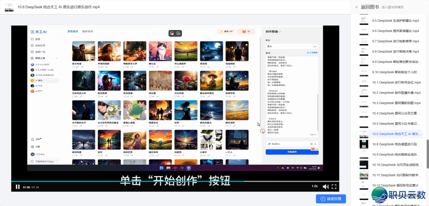The height and width of the screenshot is (206, 429).
Task: Open 9.6 DeepSeek 提供家装建议.mp4
Action: pyautogui.click(x=395, y=31)
